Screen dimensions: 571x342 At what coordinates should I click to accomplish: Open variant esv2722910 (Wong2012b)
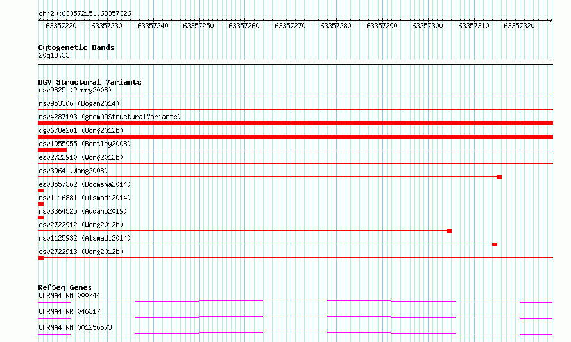coord(81,157)
